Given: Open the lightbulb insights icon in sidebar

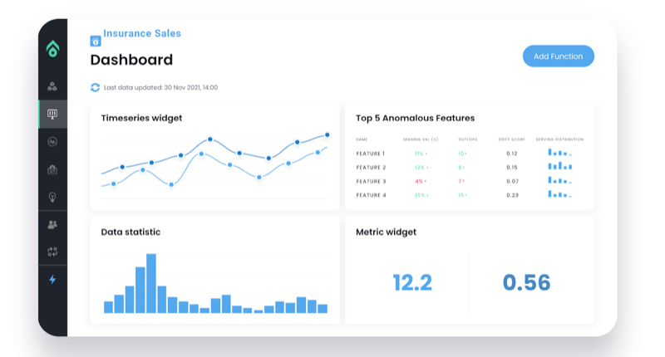Looking at the screenshot, I should coord(52,197).
